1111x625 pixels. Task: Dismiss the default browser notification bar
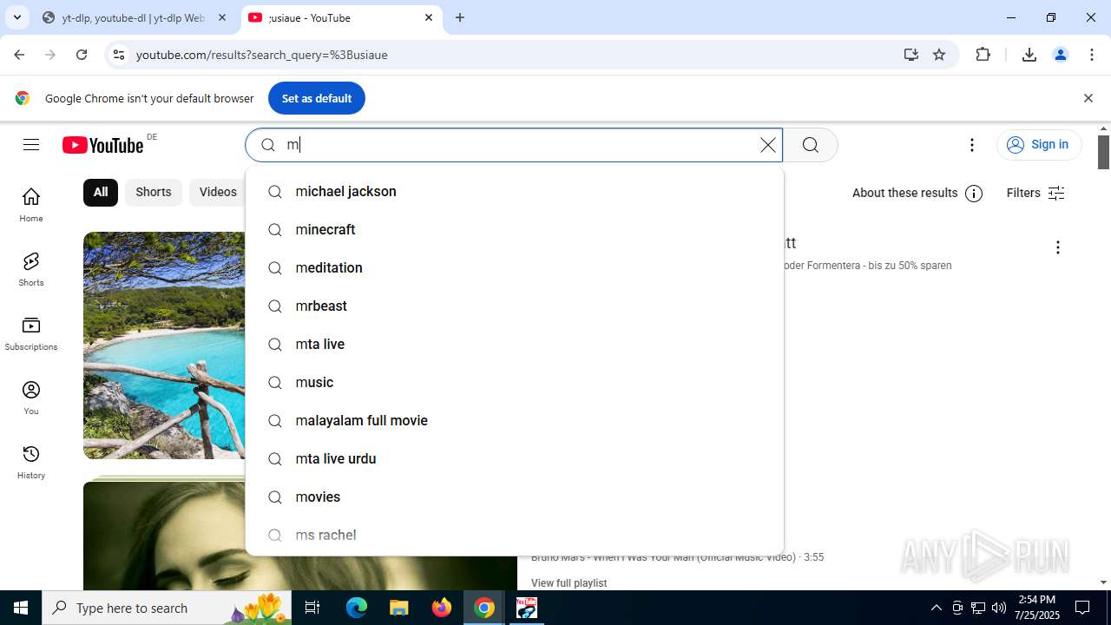(1088, 98)
